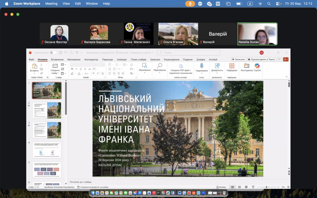
Task: Click the Вставити paste icon
Action: pyautogui.click(x=34, y=66)
